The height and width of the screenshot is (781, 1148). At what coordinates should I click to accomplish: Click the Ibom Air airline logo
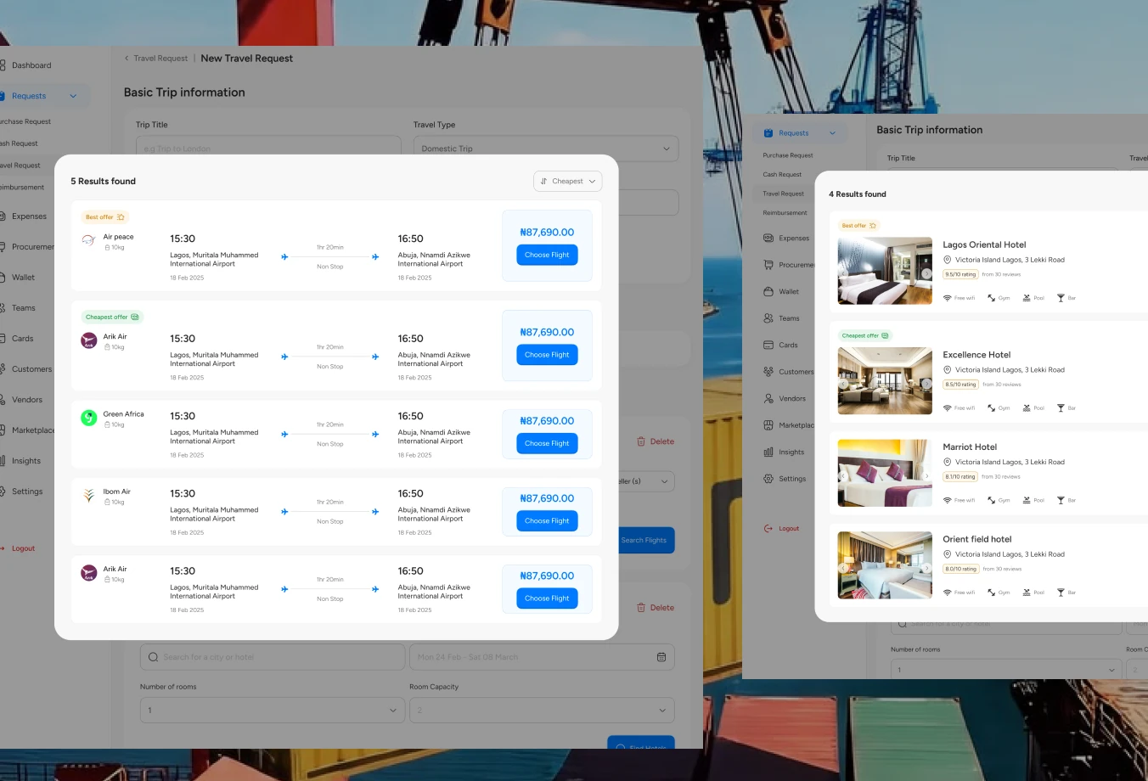click(88, 495)
